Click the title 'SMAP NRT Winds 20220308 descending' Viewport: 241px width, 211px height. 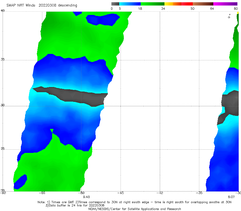[x=42, y=5]
